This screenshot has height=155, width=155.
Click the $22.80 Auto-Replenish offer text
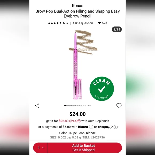pyautogui.click(x=69, y=121)
